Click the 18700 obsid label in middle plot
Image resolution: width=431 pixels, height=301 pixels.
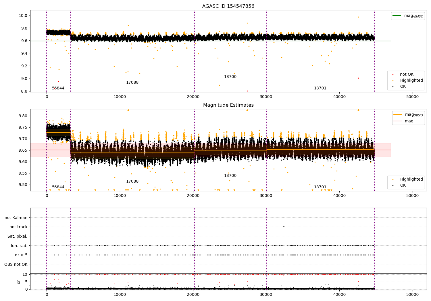pyautogui.click(x=230, y=176)
